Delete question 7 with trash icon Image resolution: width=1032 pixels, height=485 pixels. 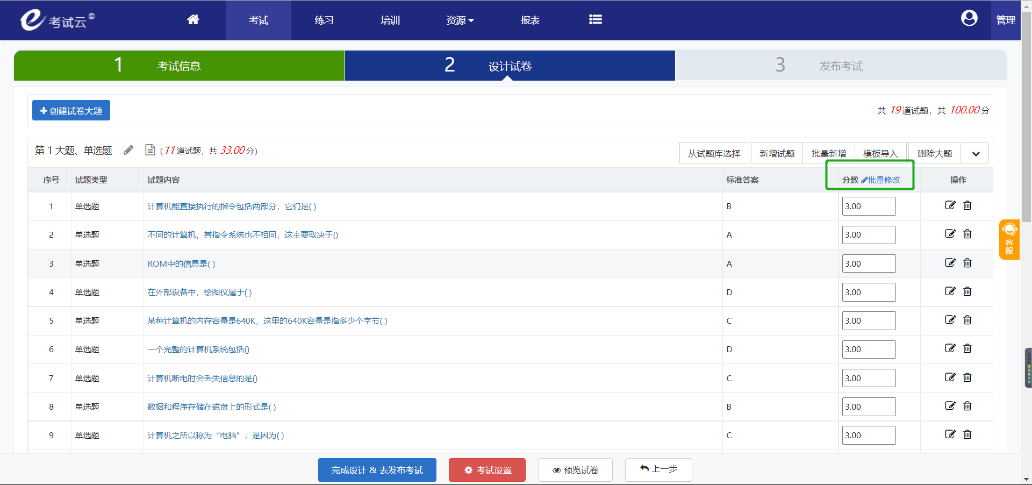point(967,377)
